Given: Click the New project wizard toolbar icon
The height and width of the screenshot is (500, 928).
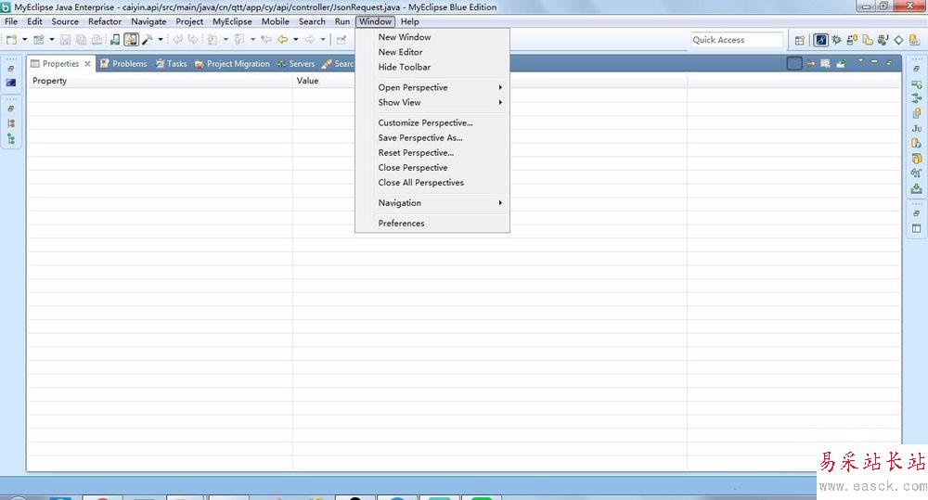Looking at the screenshot, I should point(38,40).
